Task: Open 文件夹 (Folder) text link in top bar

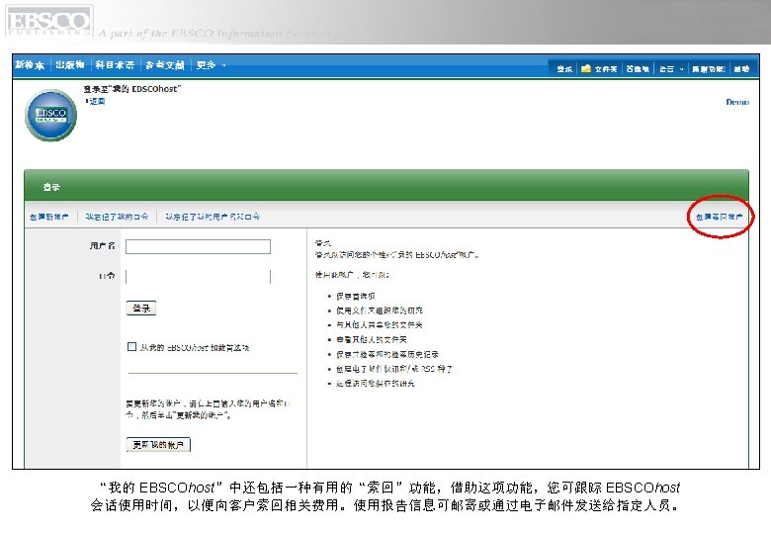Action: coord(606,69)
